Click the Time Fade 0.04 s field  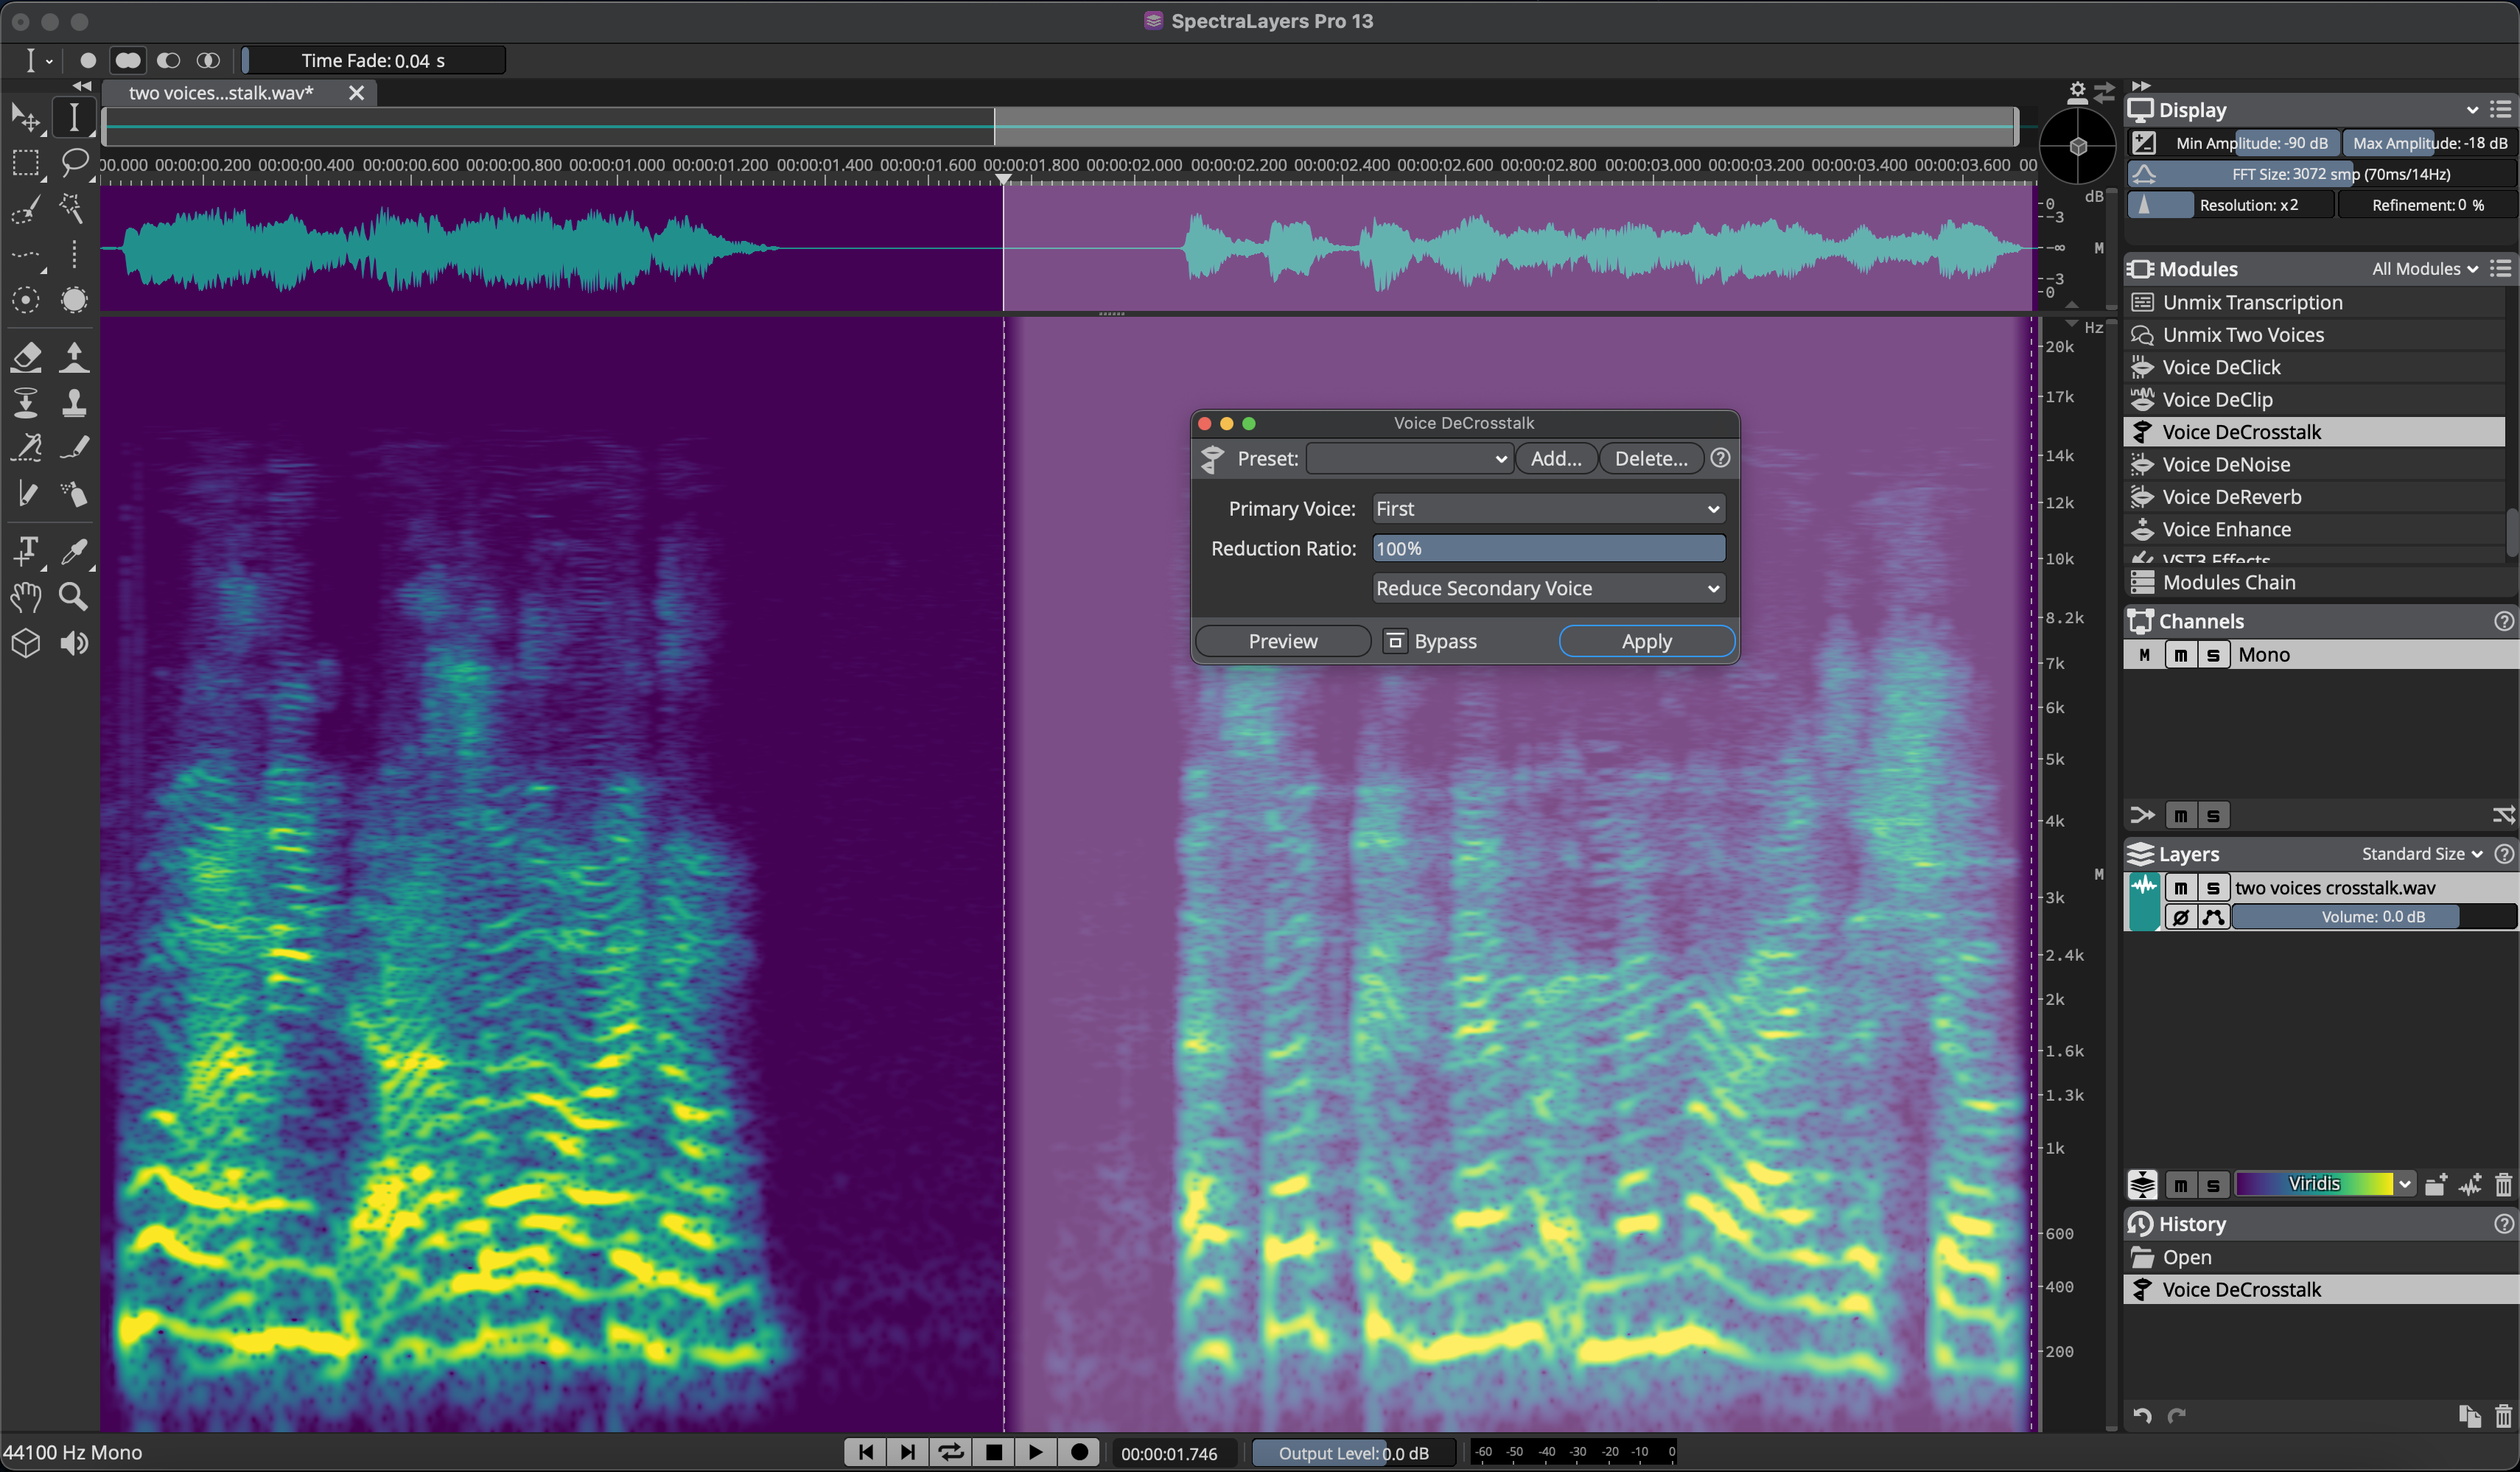373,61
